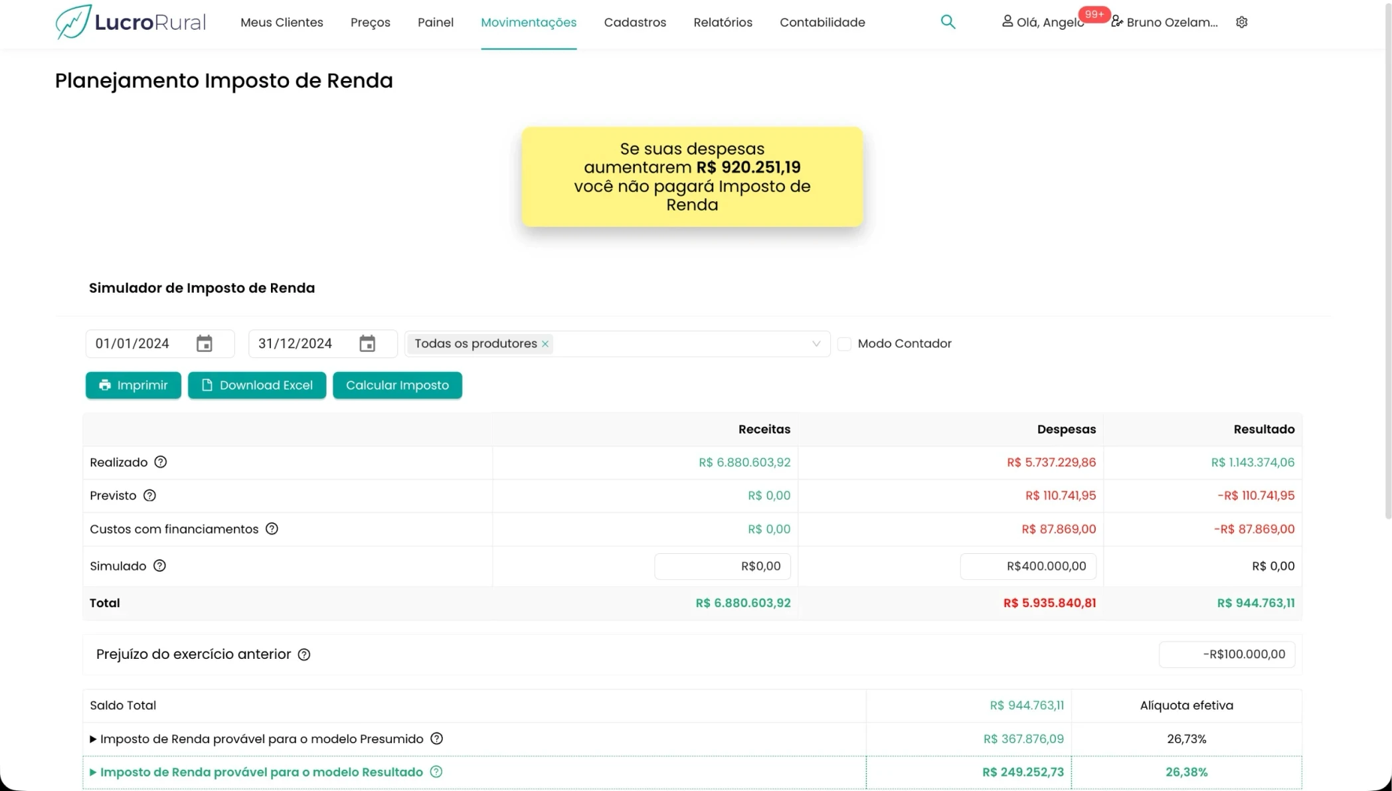Click help icon beside Simulado
Image resolution: width=1392 pixels, height=791 pixels.
[x=159, y=566]
